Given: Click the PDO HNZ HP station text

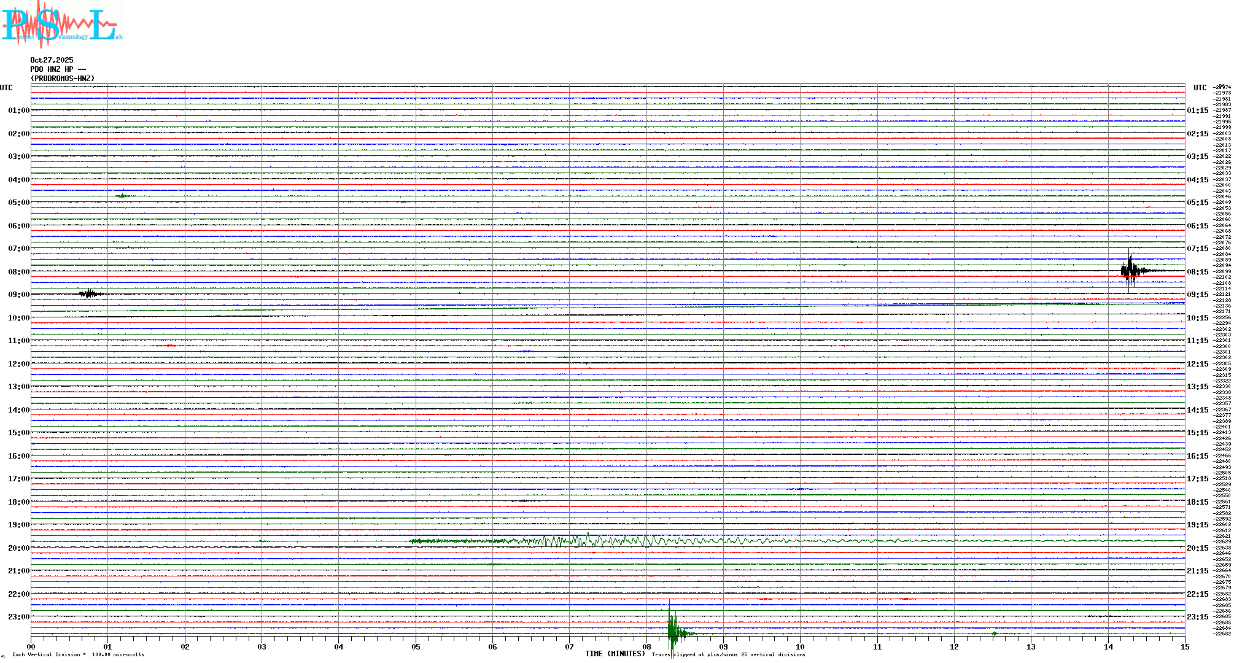Looking at the screenshot, I should click(x=58, y=69).
